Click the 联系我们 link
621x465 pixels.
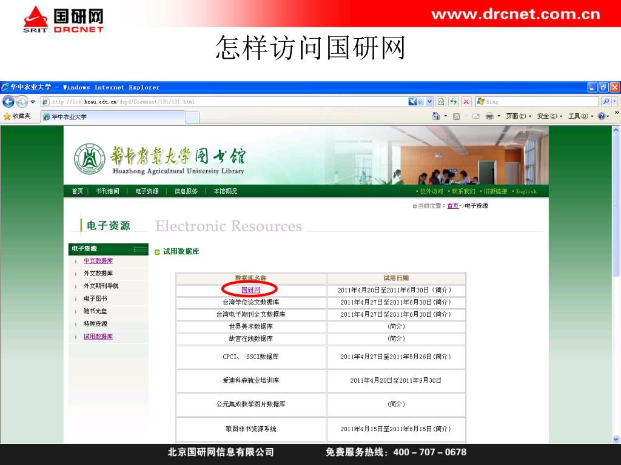click(463, 191)
